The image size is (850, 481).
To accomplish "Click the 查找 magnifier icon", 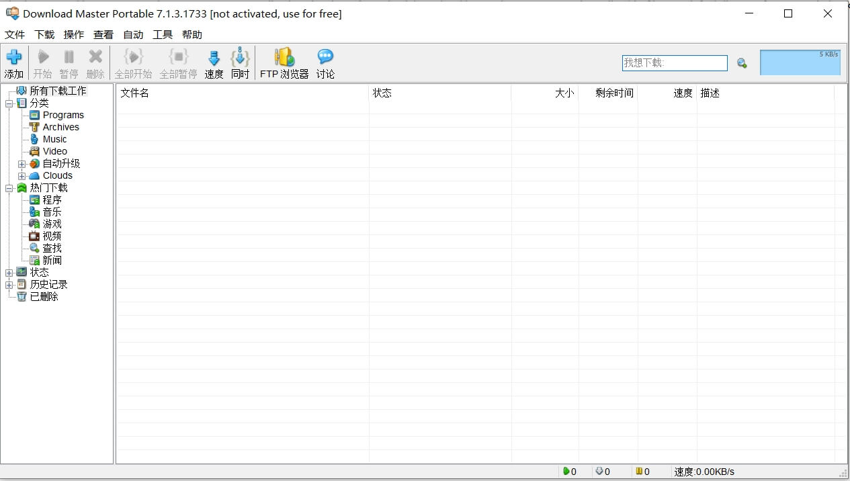I will click(x=34, y=248).
